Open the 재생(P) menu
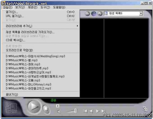This screenshot has width=153, height=119. tap(33, 7)
